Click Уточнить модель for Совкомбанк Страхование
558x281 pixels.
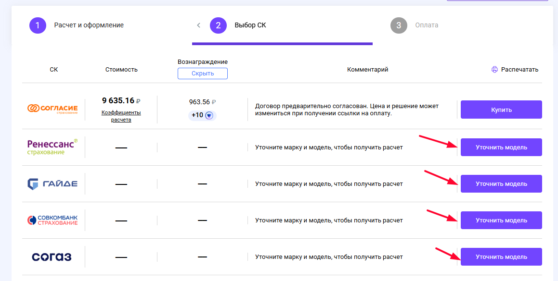[x=501, y=220]
